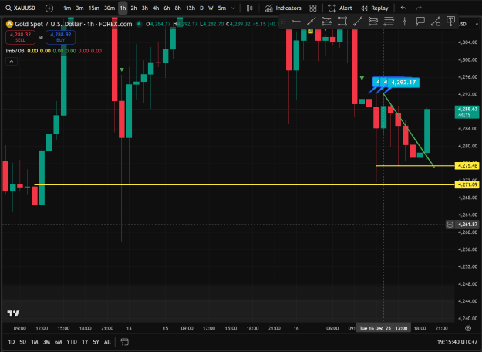Switch to the 15m timeframe
Image resolution: width=482 pixels, height=352 pixels.
94,8
